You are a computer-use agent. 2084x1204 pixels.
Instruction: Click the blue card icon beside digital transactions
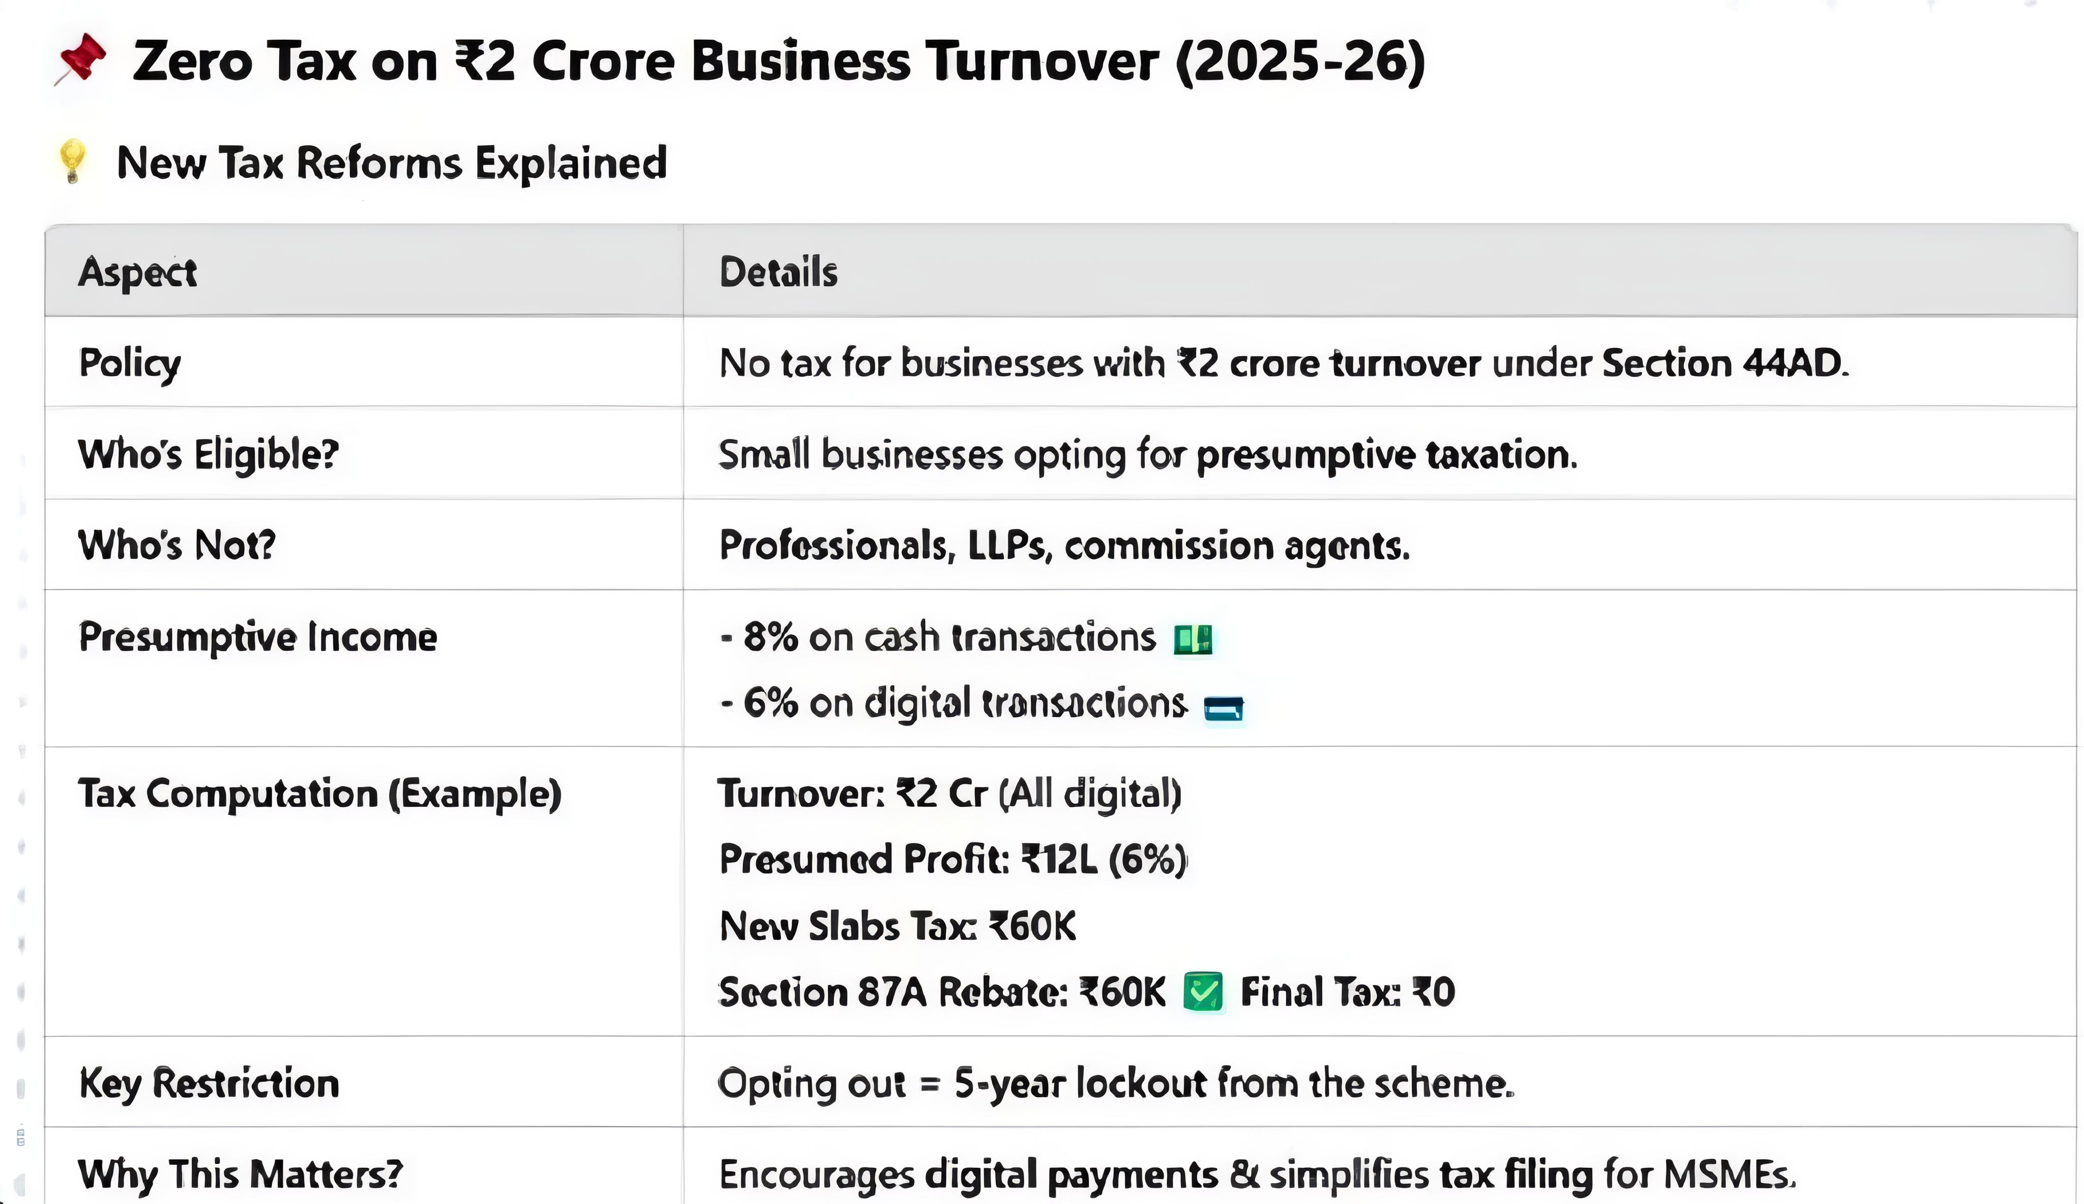tap(1223, 708)
